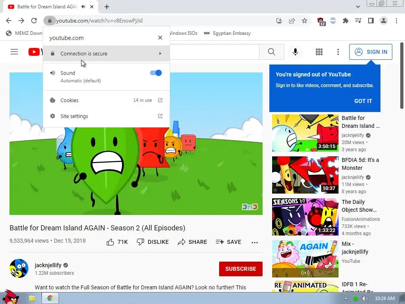Toggle the browser side panel icon
This screenshot has height=304, width=405.
[x=371, y=21]
